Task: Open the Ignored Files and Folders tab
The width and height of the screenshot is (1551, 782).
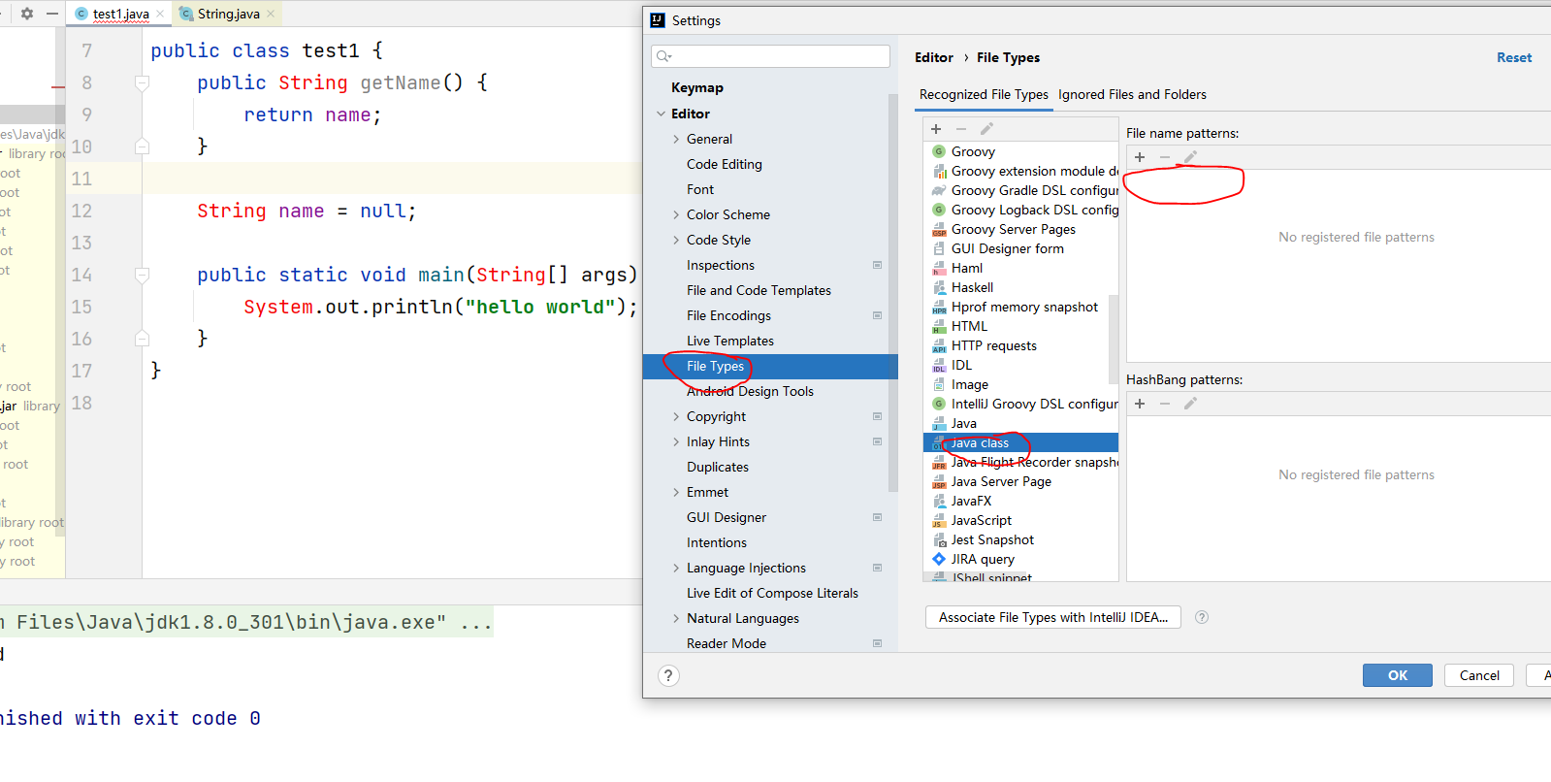Action: click(1132, 94)
